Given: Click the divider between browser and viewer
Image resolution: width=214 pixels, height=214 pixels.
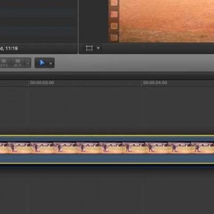Looking at the screenshot, I should click(78, 27).
